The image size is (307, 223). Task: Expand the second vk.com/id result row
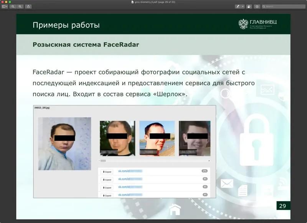click(x=107, y=180)
